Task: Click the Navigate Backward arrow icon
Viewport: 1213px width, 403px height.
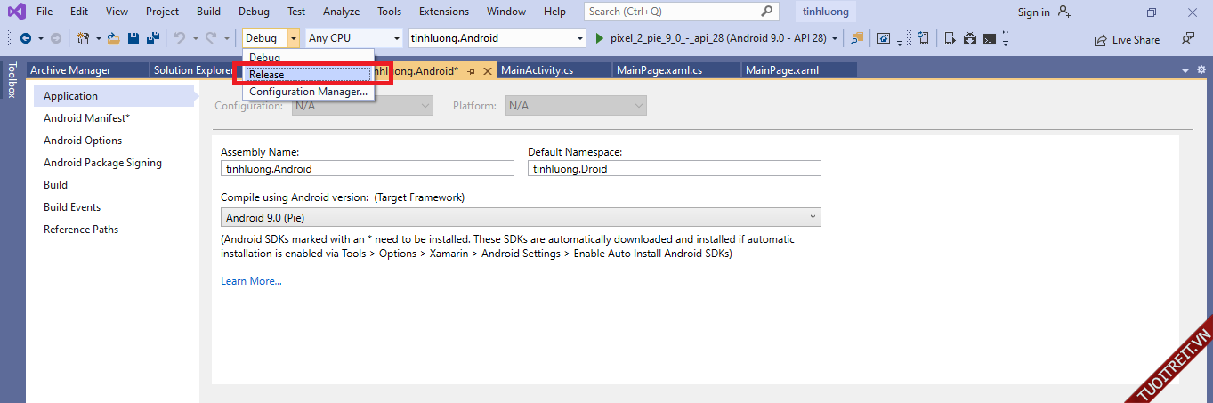Action: (x=25, y=38)
